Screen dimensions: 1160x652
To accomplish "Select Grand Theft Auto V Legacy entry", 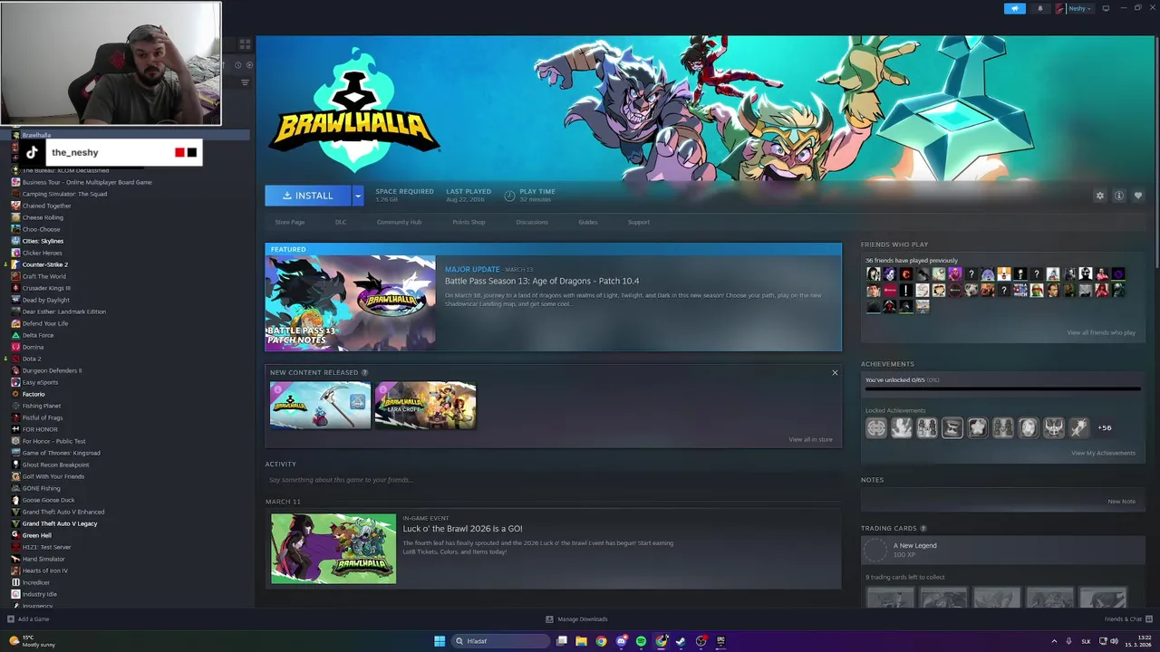I will pos(60,523).
